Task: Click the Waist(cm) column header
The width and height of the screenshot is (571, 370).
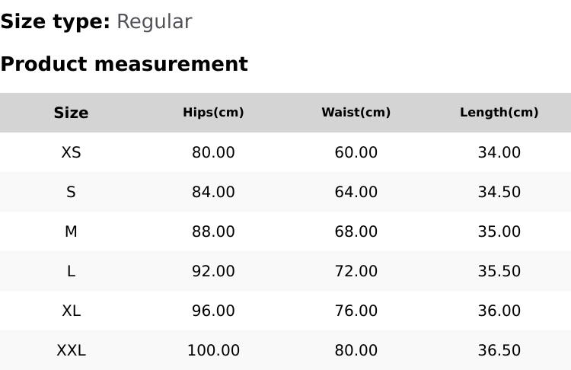Action: click(356, 113)
